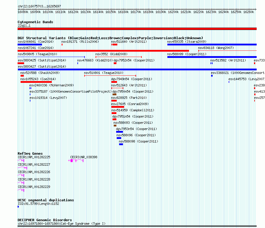Click the chr22:16075703..16265697 coordinate label

pyautogui.click(x=39, y=6)
